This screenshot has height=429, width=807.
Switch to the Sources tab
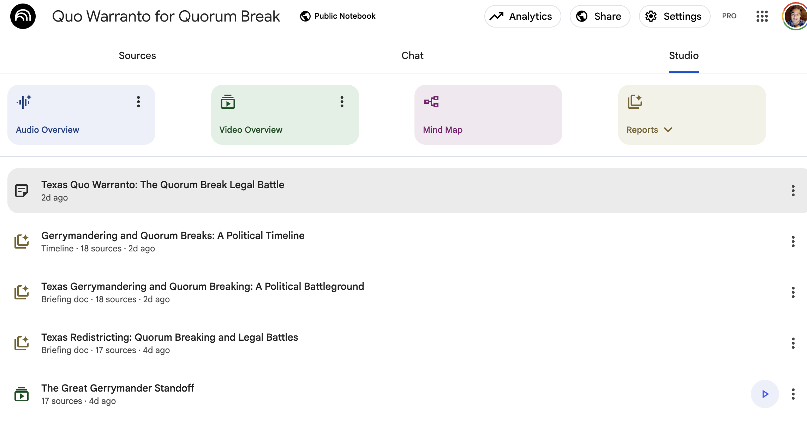click(137, 55)
